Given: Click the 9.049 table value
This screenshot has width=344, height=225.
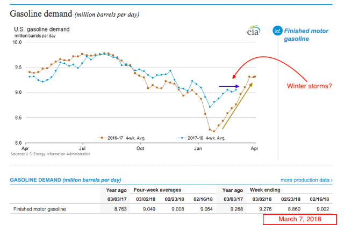Looking at the screenshot, I should tap(149, 209).
